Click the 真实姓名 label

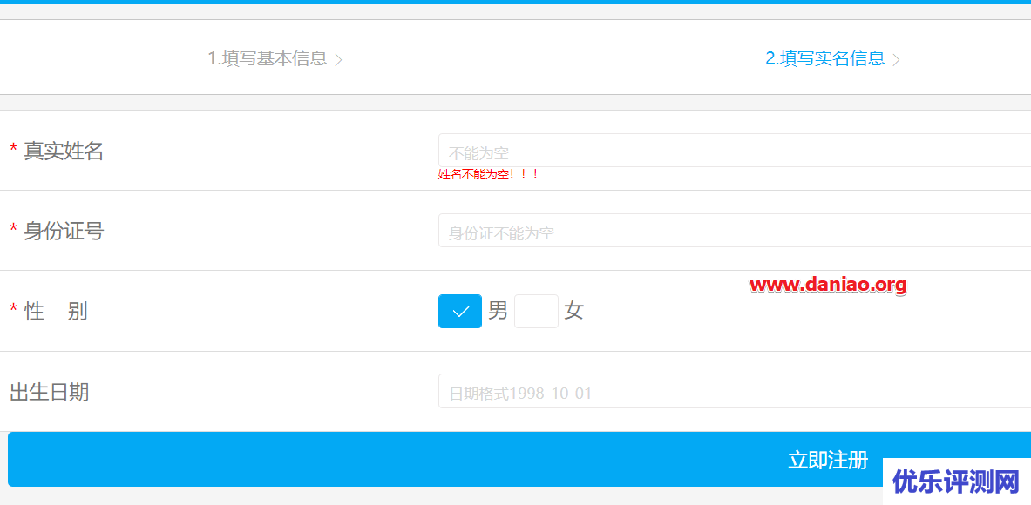[64, 151]
